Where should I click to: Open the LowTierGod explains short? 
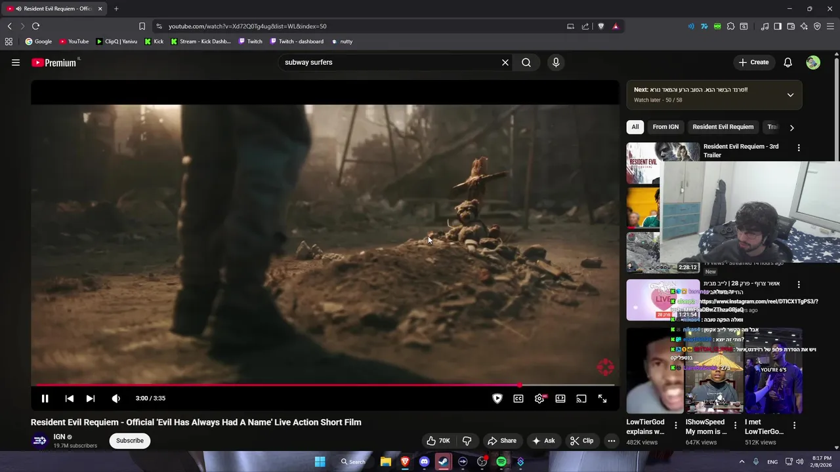click(x=654, y=371)
